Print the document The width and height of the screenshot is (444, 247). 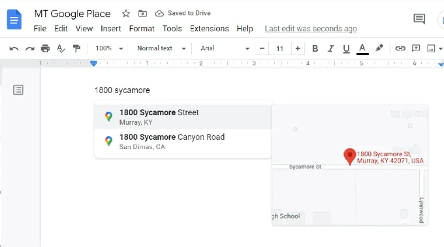(45, 48)
